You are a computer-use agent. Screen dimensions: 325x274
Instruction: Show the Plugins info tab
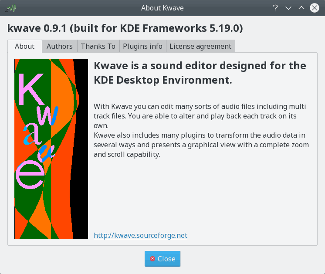coord(142,46)
